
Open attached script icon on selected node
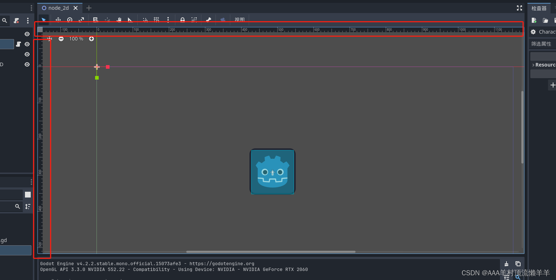pyautogui.click(x=18, y=44)
